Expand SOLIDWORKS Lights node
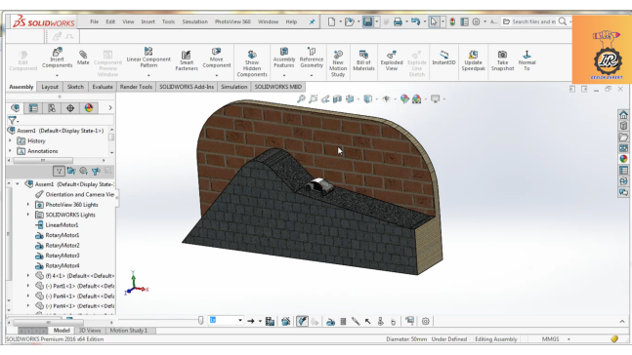Viewport: 632px width, 355px height. coord(28,215)
